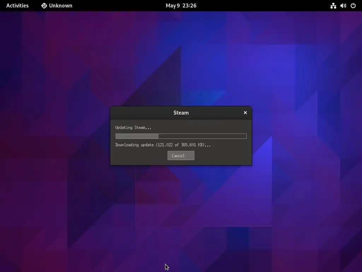
Task: Click the Unknown app diamond icon
Action: coord(44,6)
